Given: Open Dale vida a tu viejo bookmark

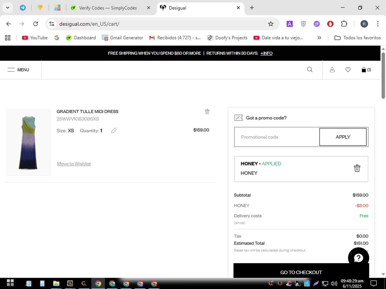Looking at the screenshot, I should point(278,38).
